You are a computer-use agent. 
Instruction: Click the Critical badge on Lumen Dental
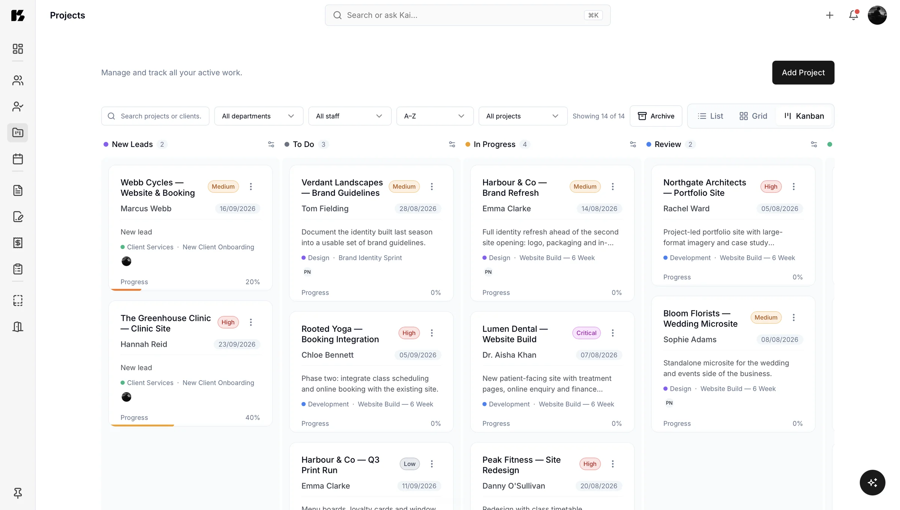click(x=586, y=333)
